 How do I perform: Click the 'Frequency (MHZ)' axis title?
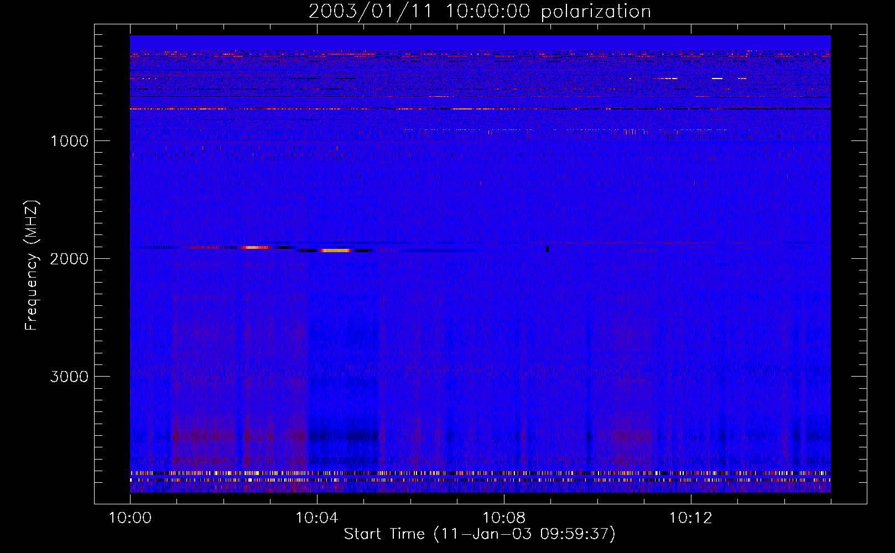[x=32, y=265]
